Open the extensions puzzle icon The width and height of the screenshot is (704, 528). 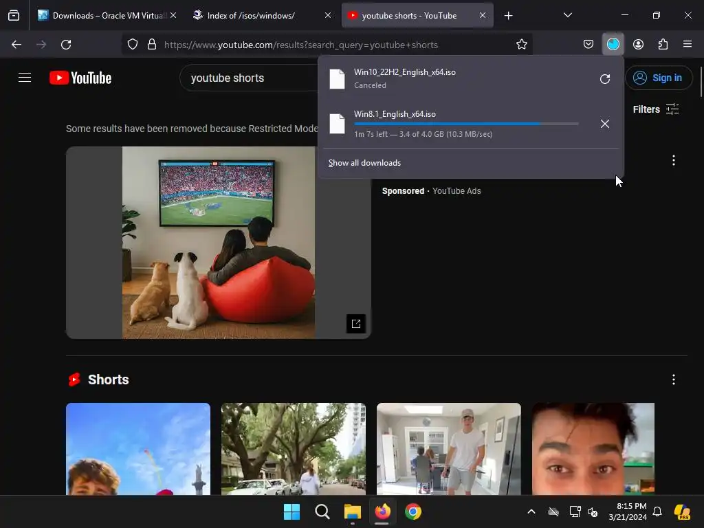(x=663, y=44)
